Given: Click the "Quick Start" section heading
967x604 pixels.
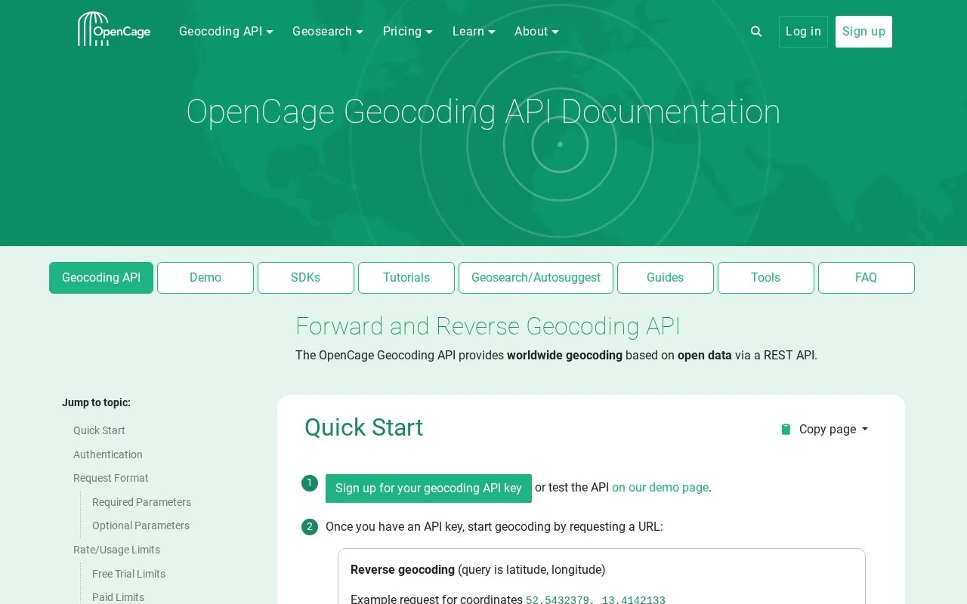Looking at the screenshot, I should tap(363, 427).
